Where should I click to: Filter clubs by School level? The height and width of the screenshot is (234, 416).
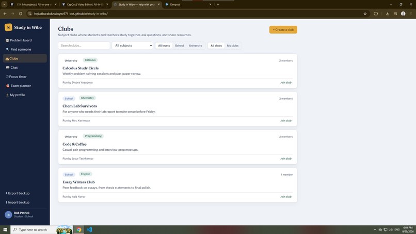pos(179,45)
